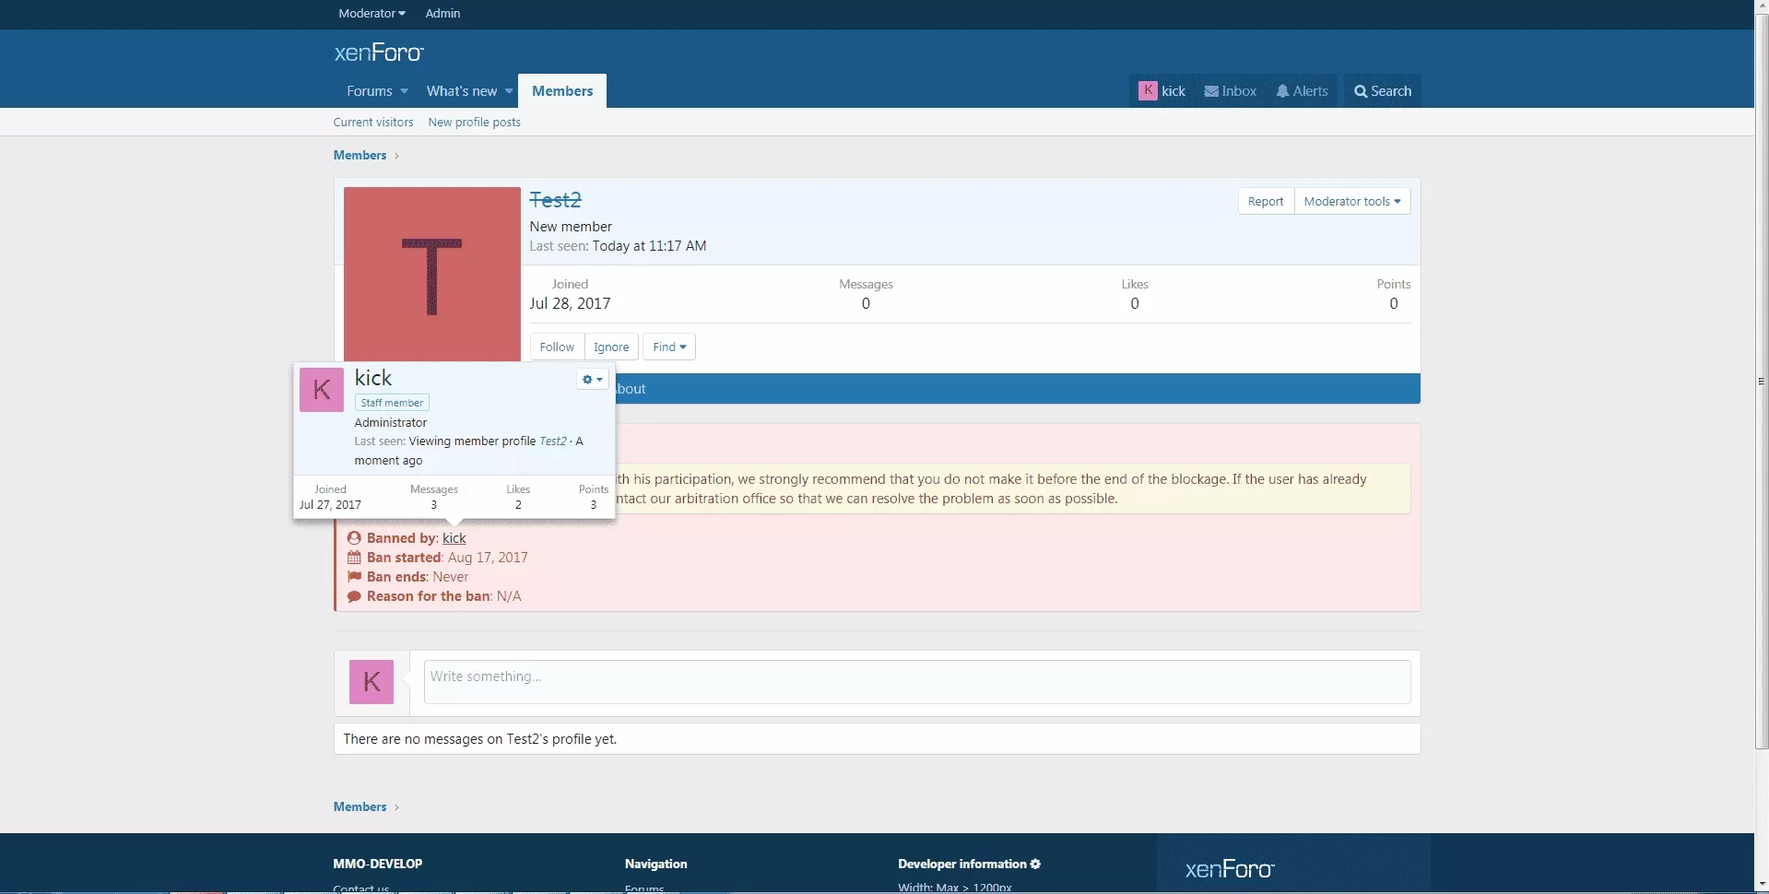This screenshot has height=894, width=1769.
Task: Click kick avatar in tooltip card
Action: pos(322,390)
